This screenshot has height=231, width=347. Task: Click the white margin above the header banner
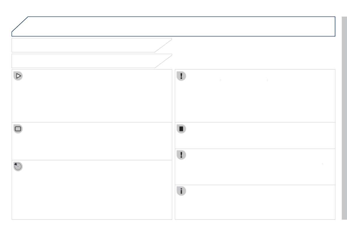coord(175,8)
